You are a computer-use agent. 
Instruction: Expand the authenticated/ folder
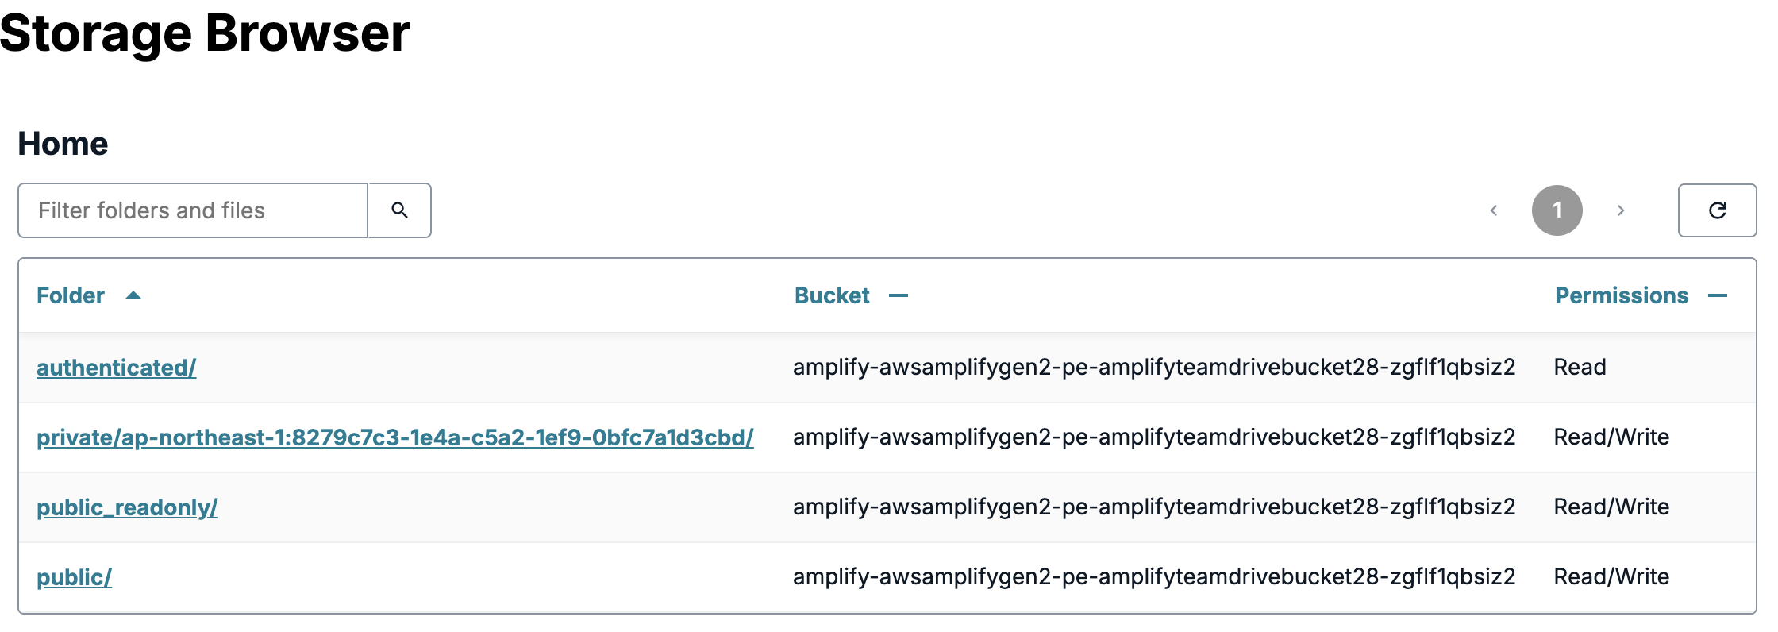click(x=115, y=367)
